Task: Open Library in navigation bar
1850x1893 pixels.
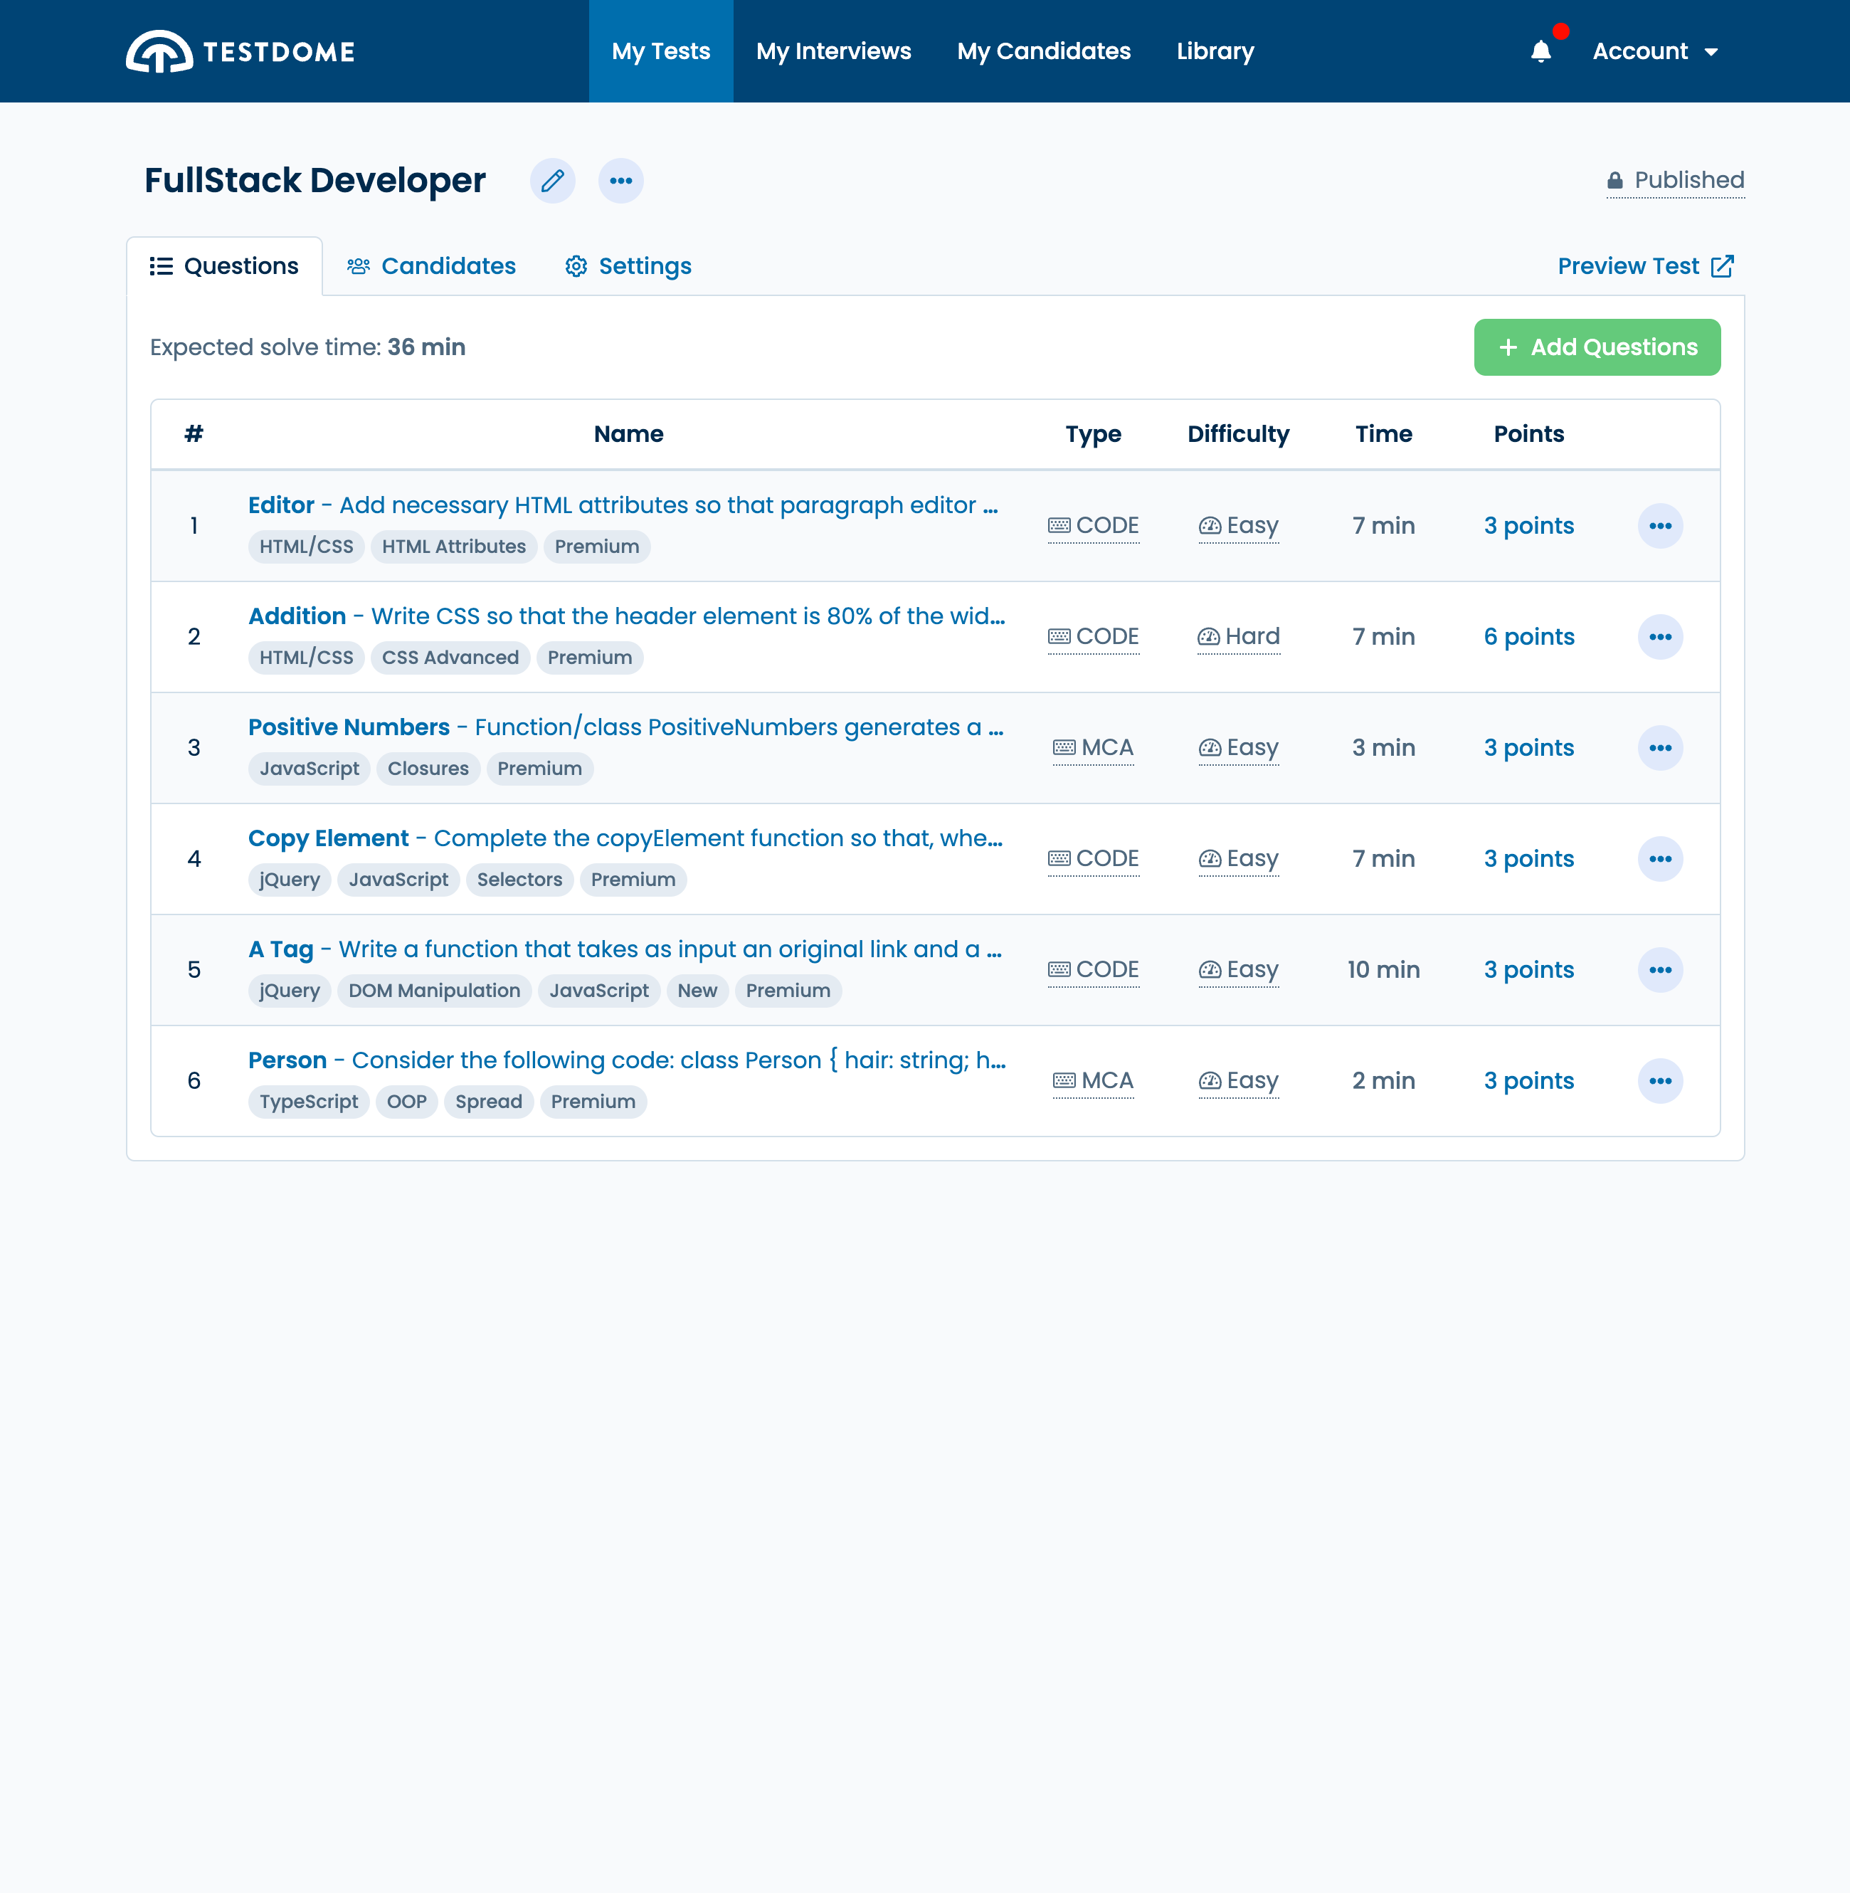Action: tap(1215, 51)
